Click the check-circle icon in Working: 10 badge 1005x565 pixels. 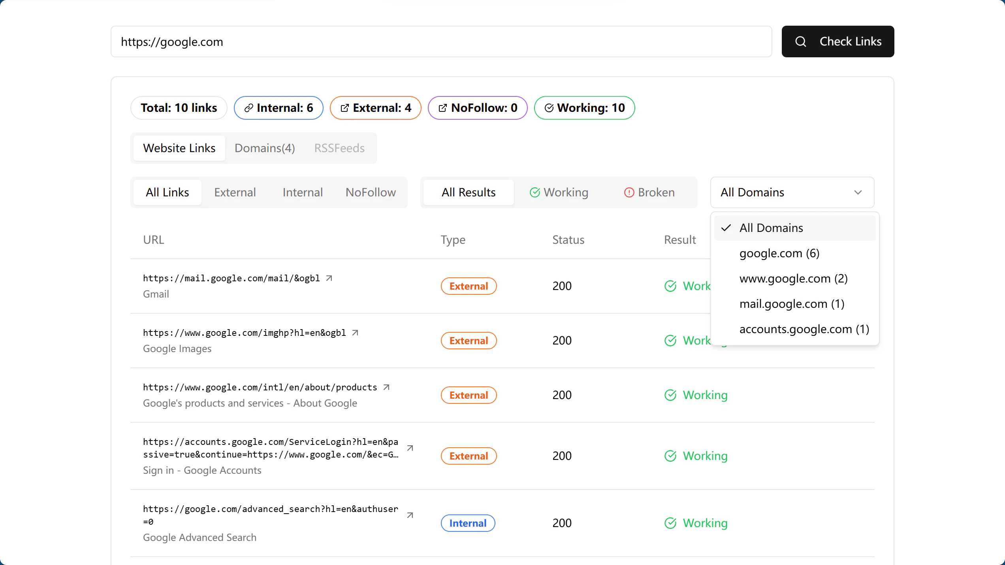point(549,108)
